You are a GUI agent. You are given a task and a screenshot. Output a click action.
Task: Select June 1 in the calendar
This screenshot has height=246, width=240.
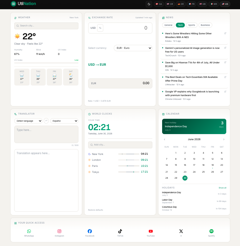176,153
